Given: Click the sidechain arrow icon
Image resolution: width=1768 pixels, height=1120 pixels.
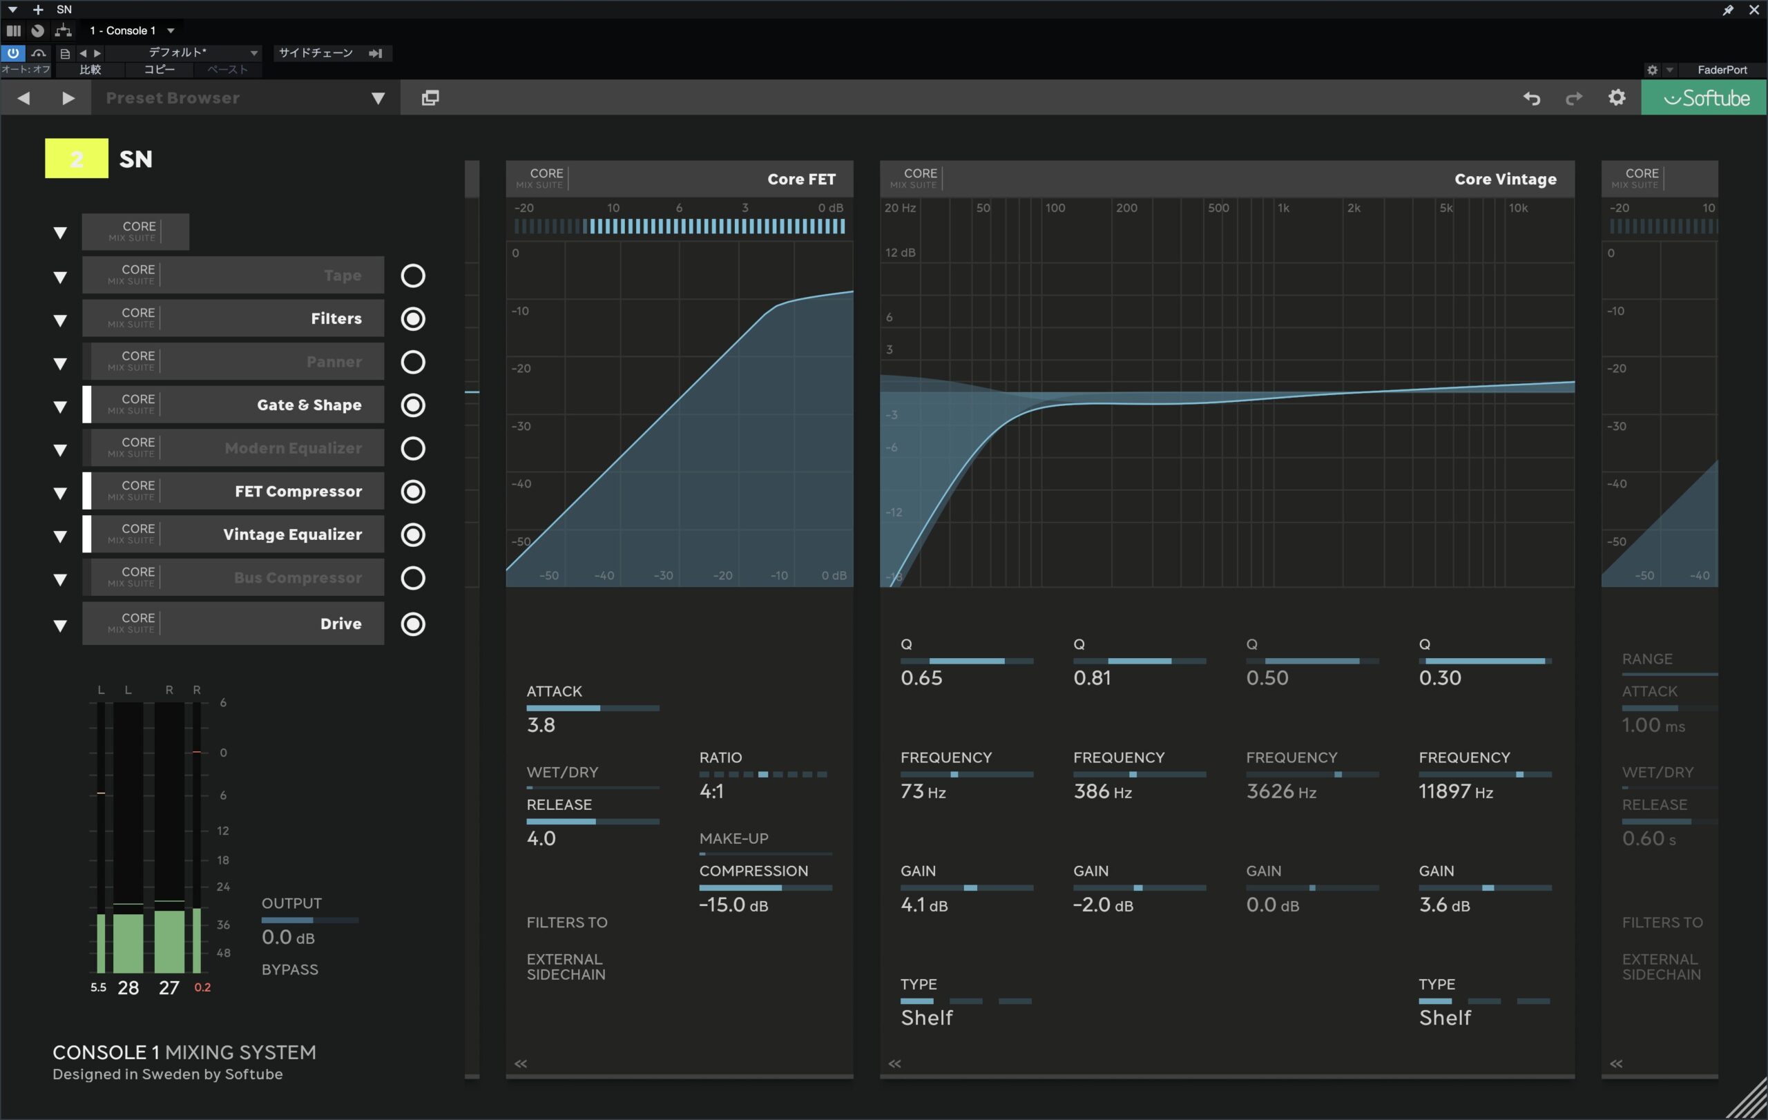Looking at the screenshot, I should point(376,53).
